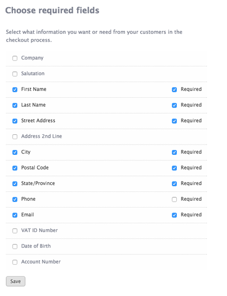This screenshot has height=296, width=227.
Task: Click the Save button
Action: point(16,281)
